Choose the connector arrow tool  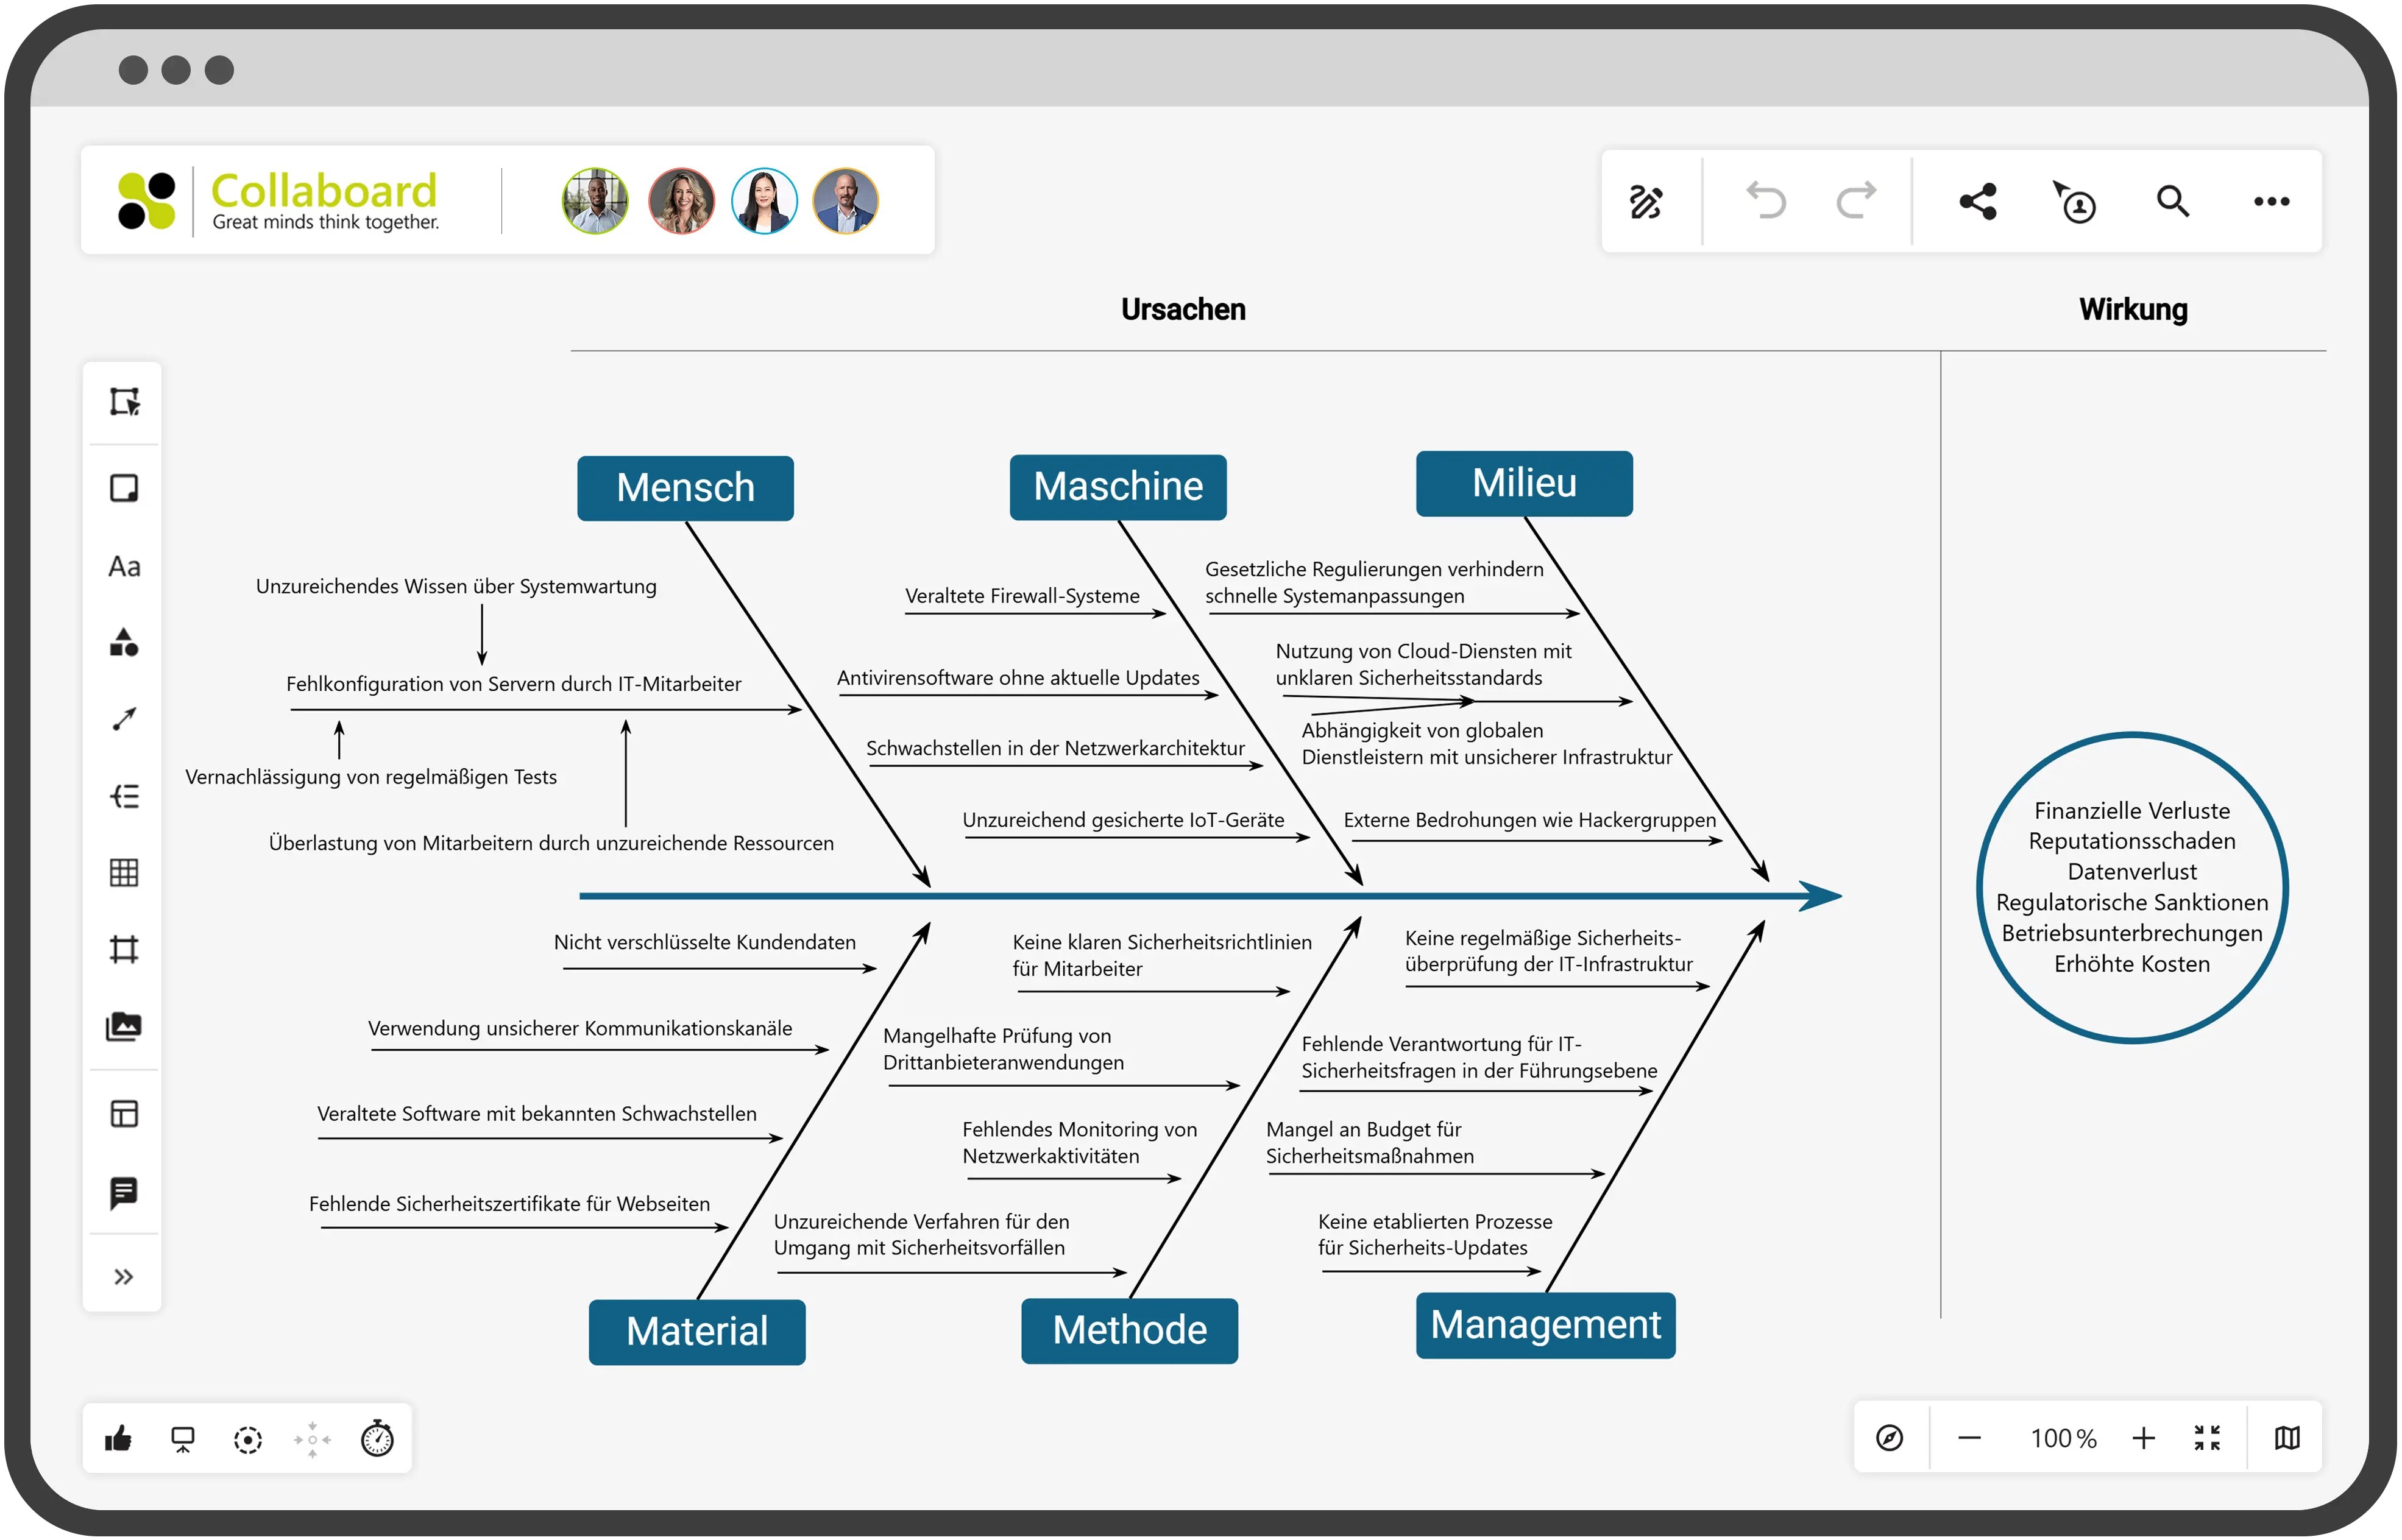coord(124,718)
